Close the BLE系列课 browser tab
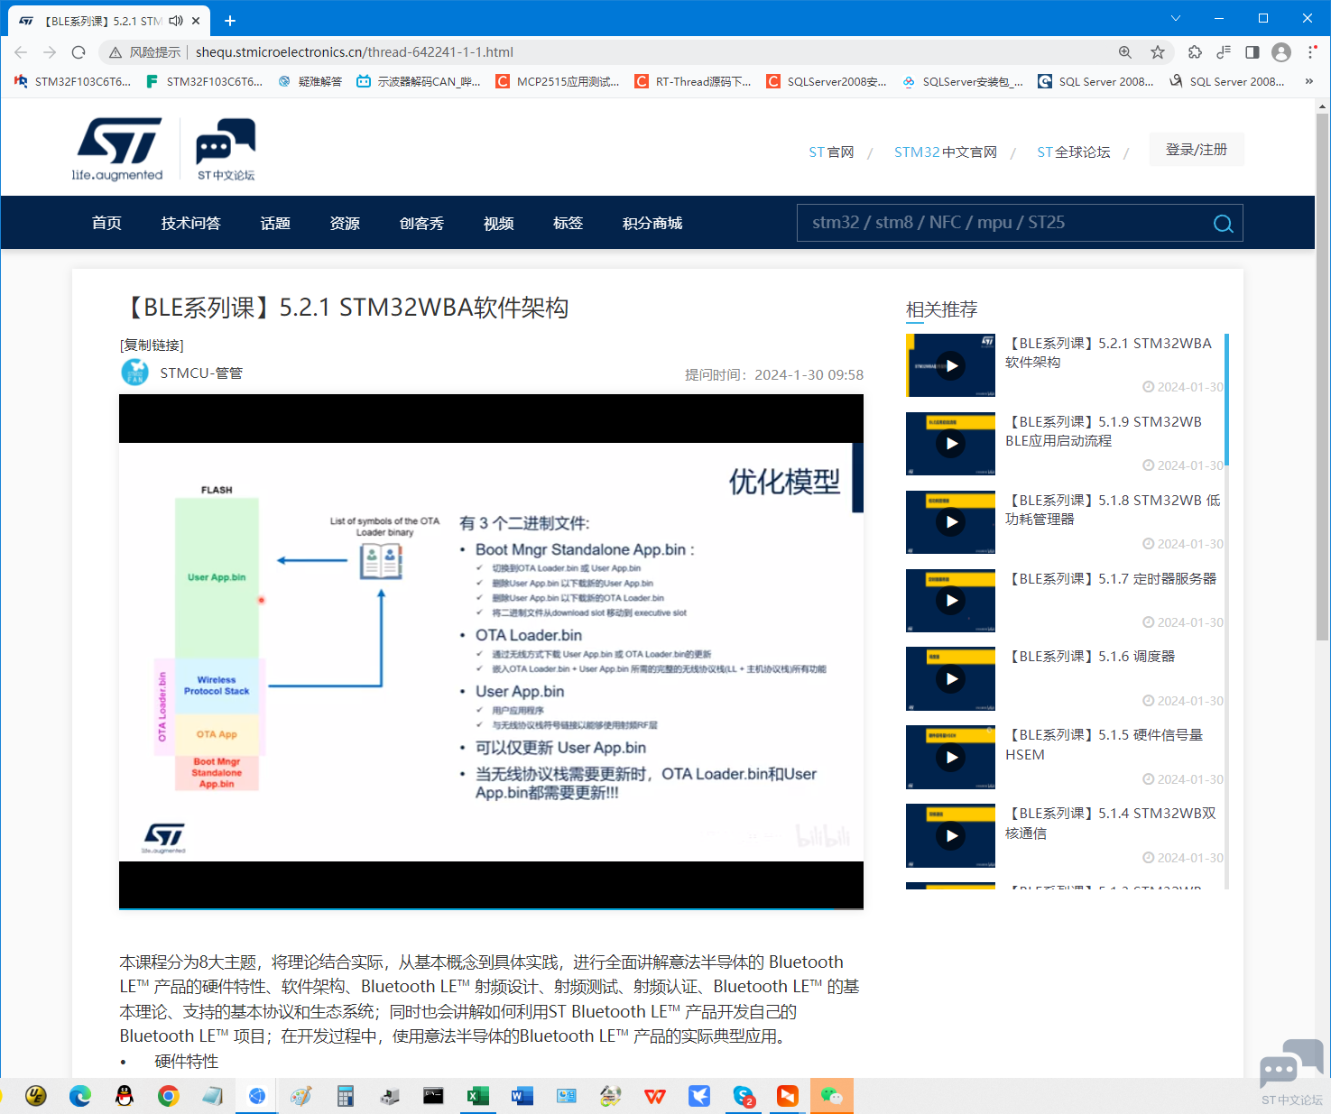The image size is (1331, 1114). (196, 20)
